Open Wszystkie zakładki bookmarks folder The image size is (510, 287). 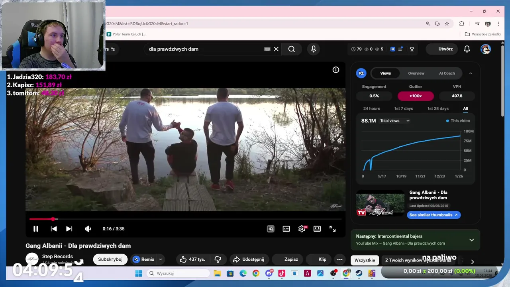(483, 34)
